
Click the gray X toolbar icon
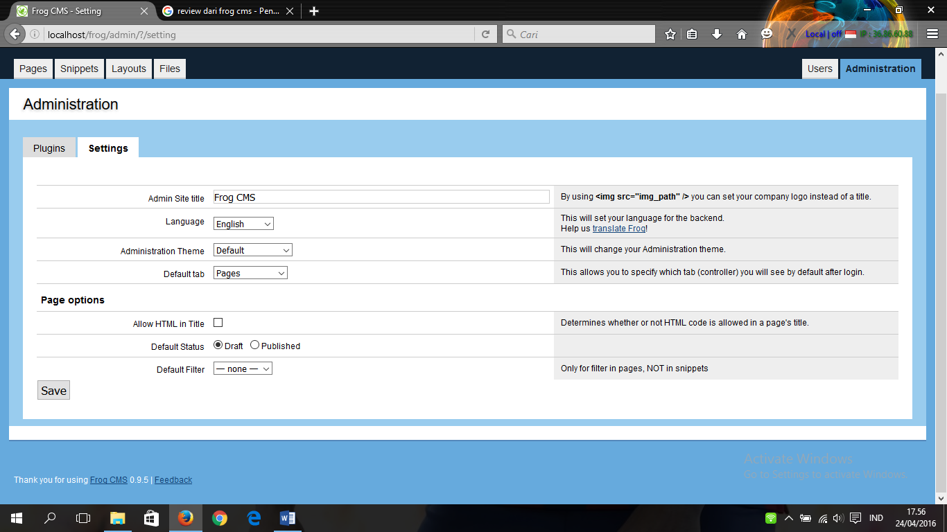(x=791, y=34)
